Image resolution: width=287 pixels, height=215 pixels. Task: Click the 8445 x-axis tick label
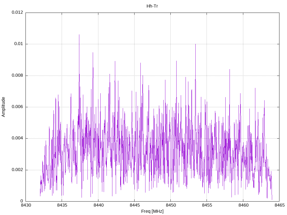tap(135, 205)
